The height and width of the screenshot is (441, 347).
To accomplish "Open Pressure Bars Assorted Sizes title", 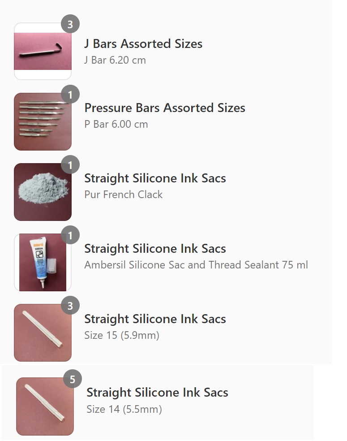I will (x=165, y=108).
